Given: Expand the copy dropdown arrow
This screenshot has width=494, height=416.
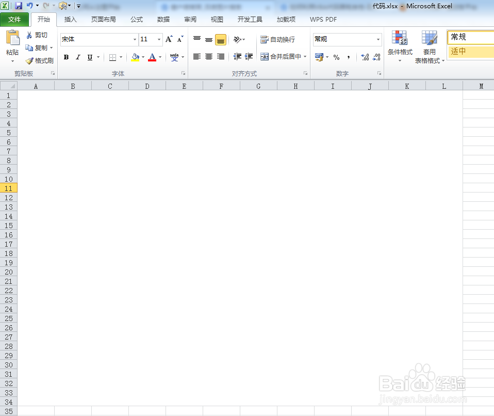Looking at the screenshot, I should 52,47.
